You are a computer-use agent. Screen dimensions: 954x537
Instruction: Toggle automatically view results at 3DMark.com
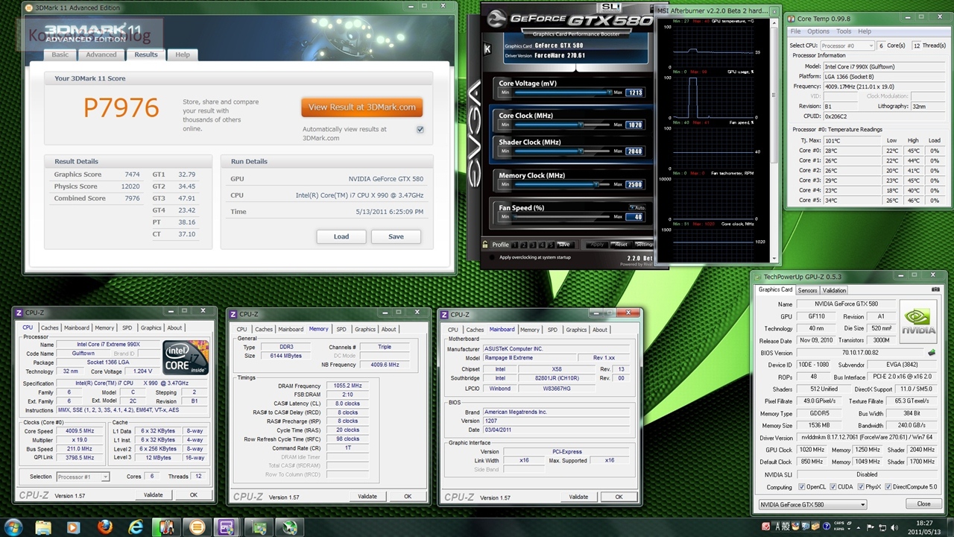pyautogui.click(x=420, y=130)
